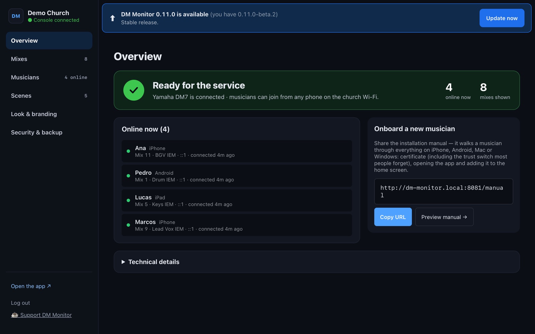Image resolution: width=535 pixels, height=334 pixels.
Task: Open the Support DM Monitor link
Action: pyautogui.click(x=41, y=315)
